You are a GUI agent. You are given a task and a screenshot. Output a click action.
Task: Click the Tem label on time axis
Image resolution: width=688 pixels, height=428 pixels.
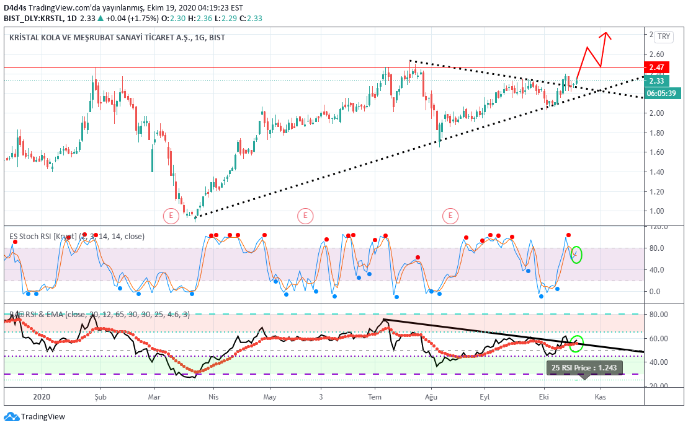pyautogui.click(x=374, y=397)
